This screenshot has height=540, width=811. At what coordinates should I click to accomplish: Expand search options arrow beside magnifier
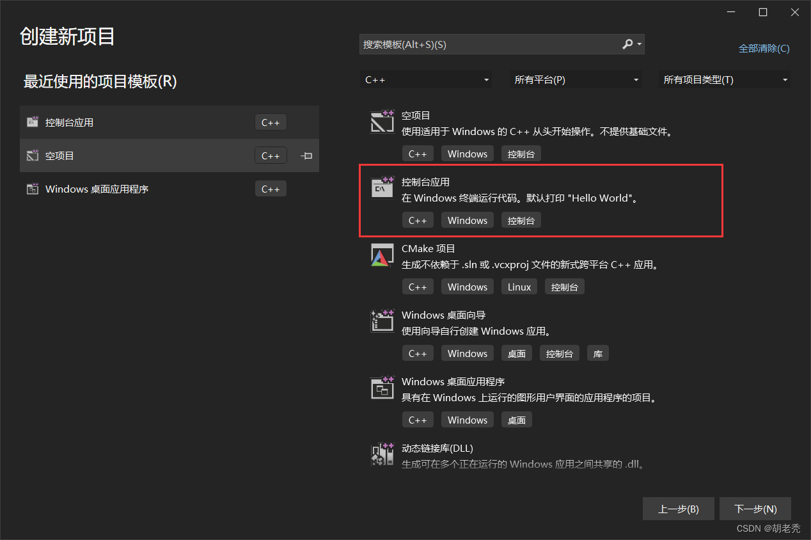point(639,44)
